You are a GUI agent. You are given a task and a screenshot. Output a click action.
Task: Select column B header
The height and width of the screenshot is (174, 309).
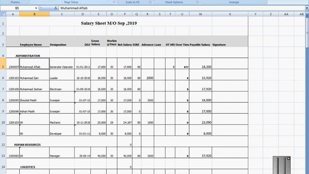(x=34, y=14)
